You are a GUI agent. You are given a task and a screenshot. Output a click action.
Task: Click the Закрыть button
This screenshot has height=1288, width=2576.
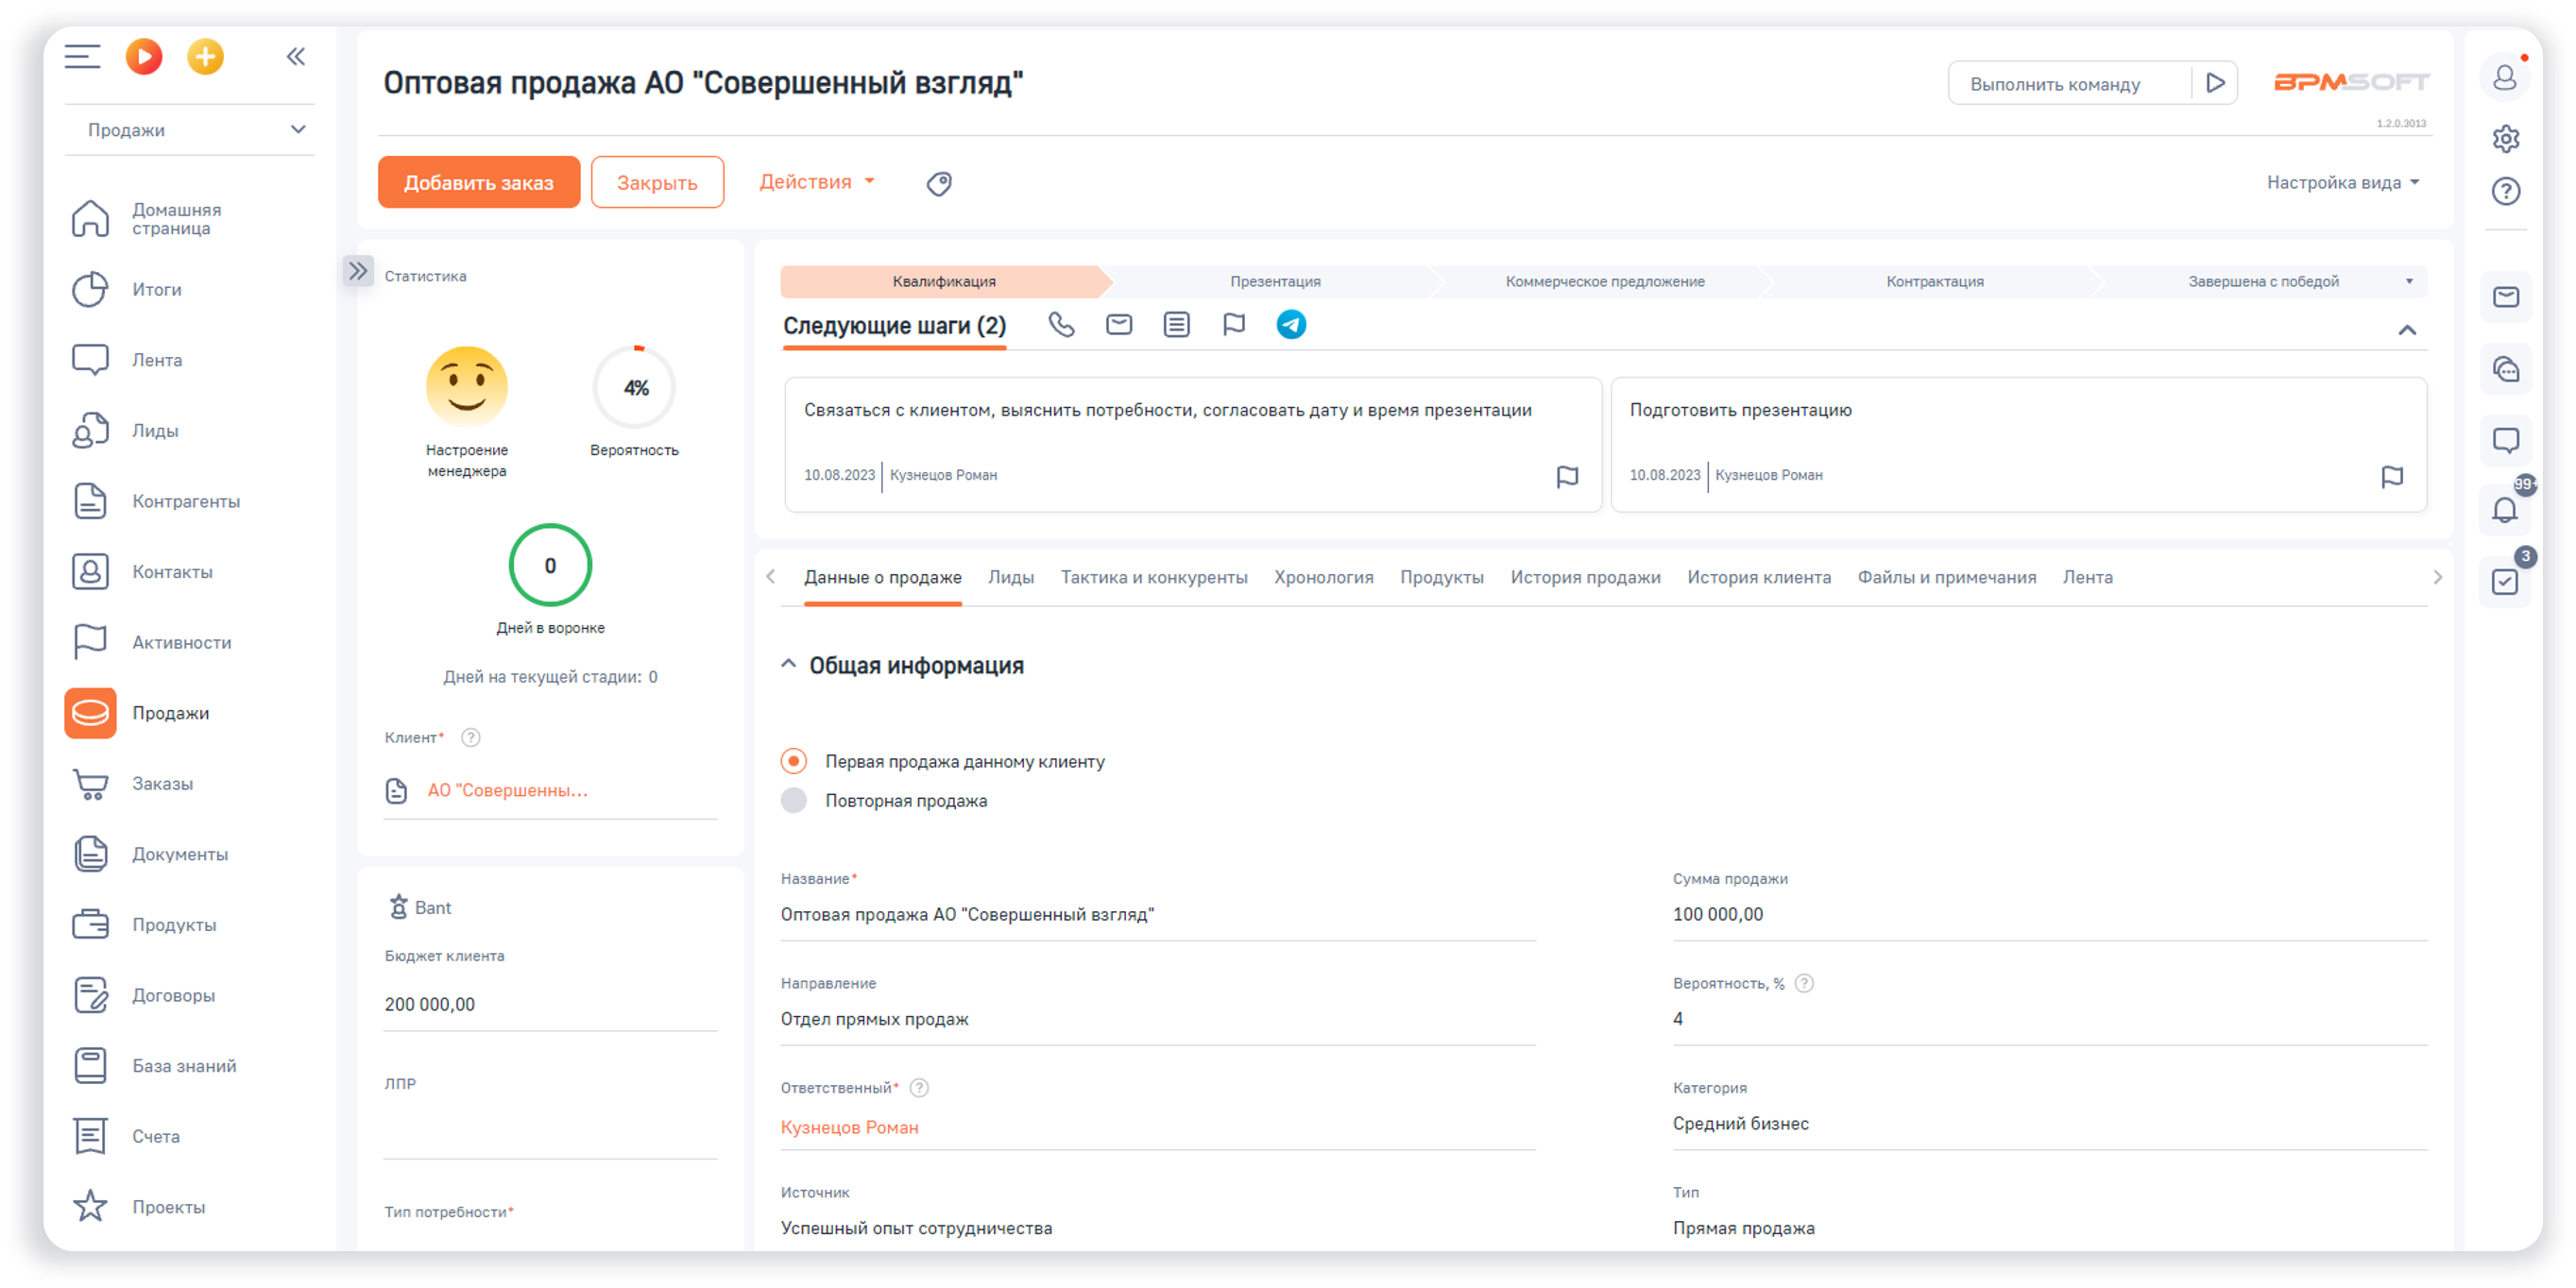657,182
